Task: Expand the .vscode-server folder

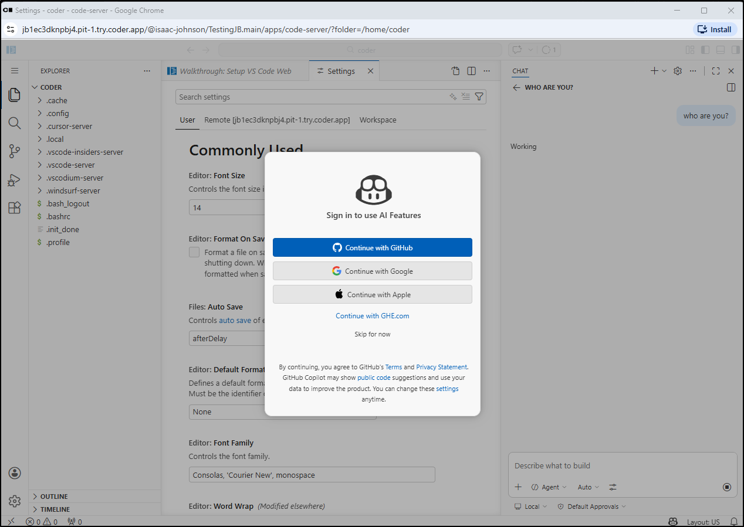Action: [x=70, y=165]
